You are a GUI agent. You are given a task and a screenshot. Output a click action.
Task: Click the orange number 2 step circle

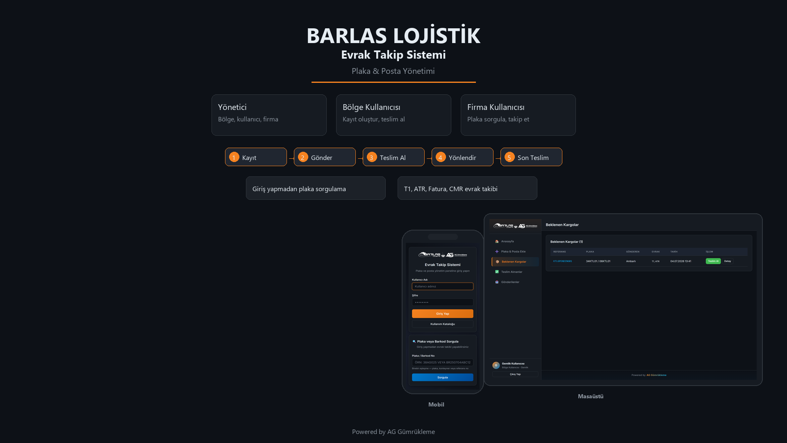pyautogui.click(x=303, y=157)
